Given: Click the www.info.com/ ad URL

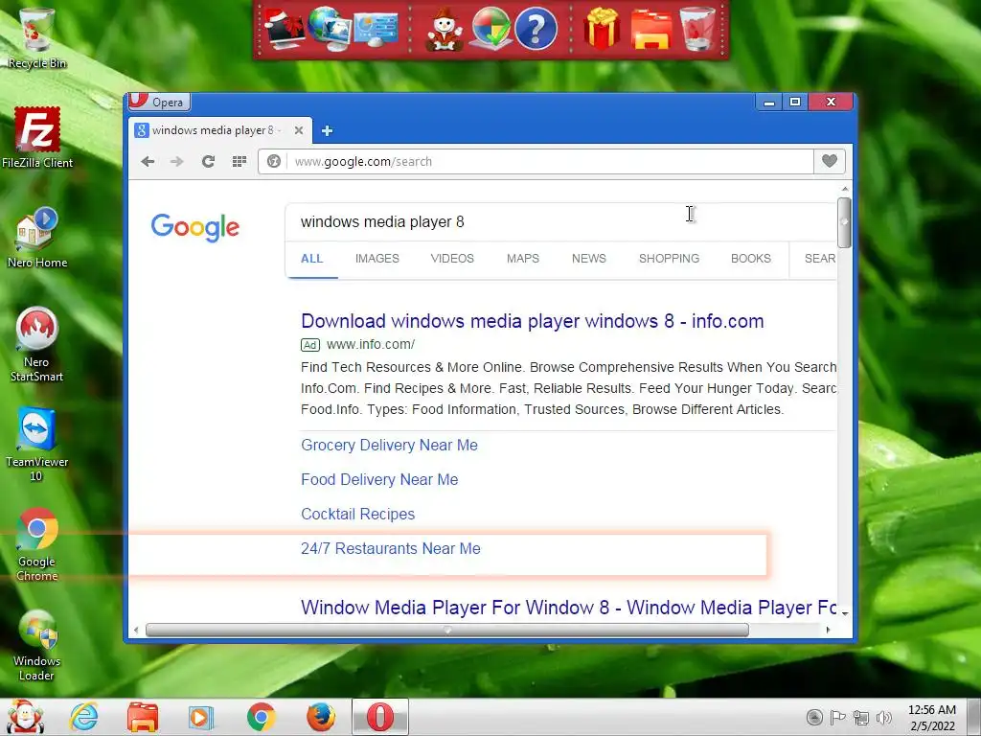Looking at the screenshot, I should pyautogui.click(x=371, y=344).
